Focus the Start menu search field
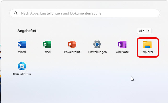 pyautogui.click(x=85, y=13)
